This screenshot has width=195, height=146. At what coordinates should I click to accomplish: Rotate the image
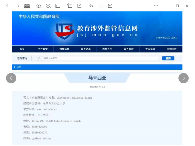(x=70, y=6)
